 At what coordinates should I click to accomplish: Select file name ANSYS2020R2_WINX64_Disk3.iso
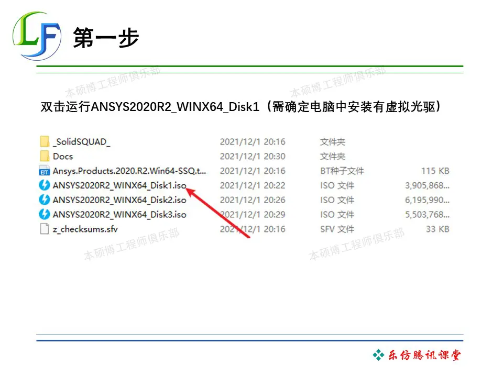[119, 215]
